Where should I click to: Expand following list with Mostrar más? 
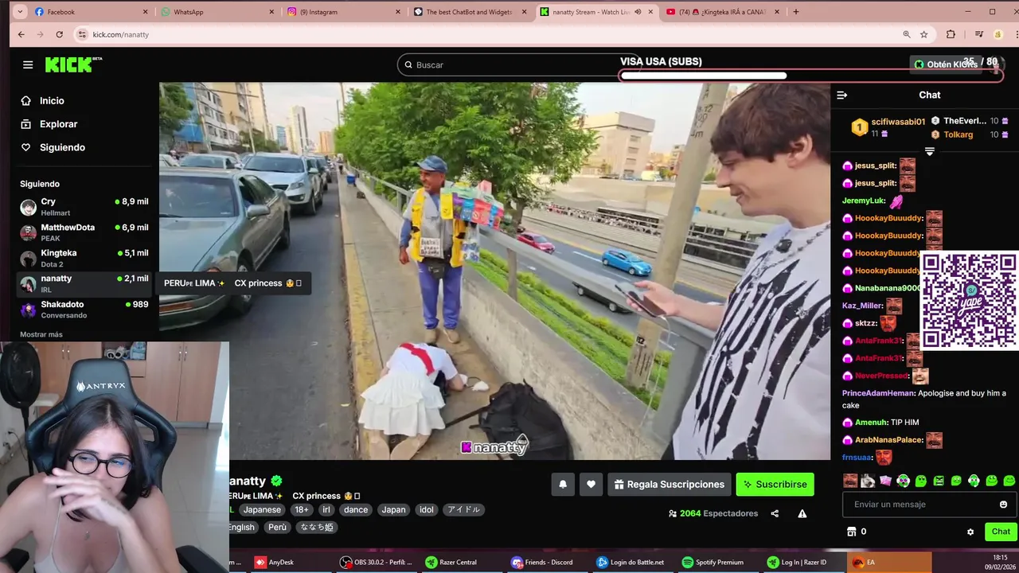[x=41, y=334]
